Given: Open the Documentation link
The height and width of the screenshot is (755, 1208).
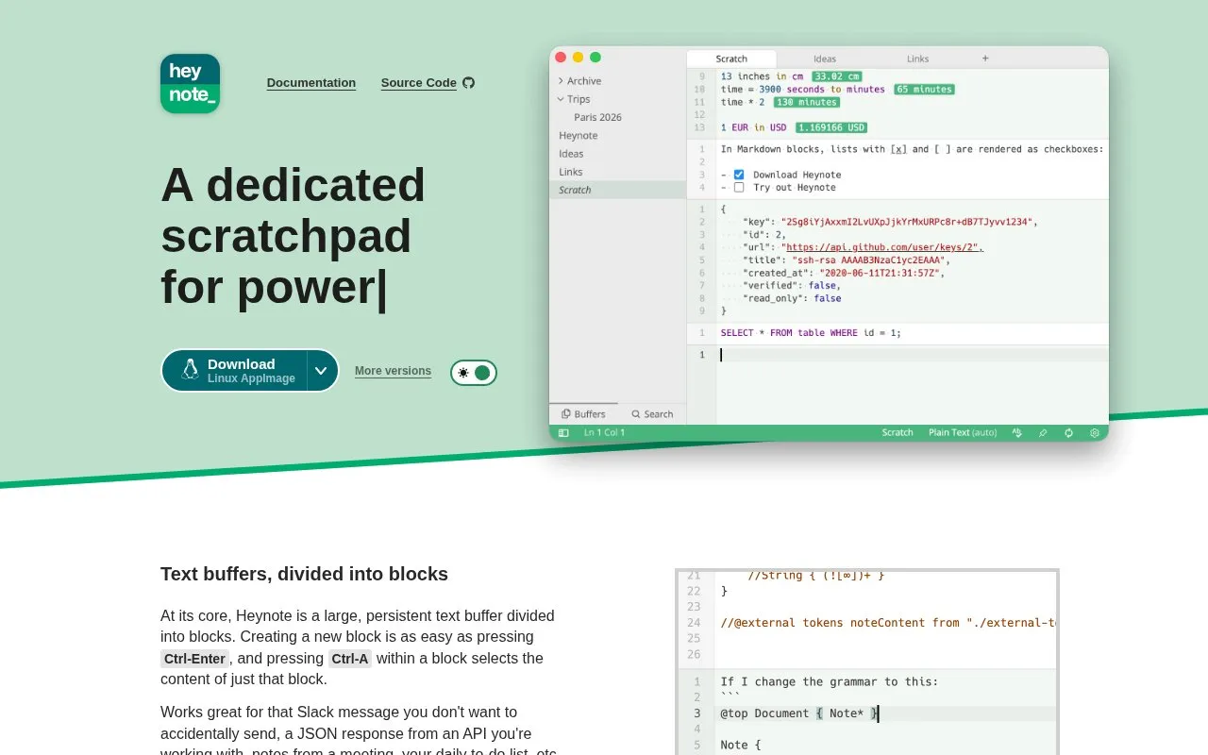Looking at the screenshot, I should pyautogui.click(x=311, y=83).
